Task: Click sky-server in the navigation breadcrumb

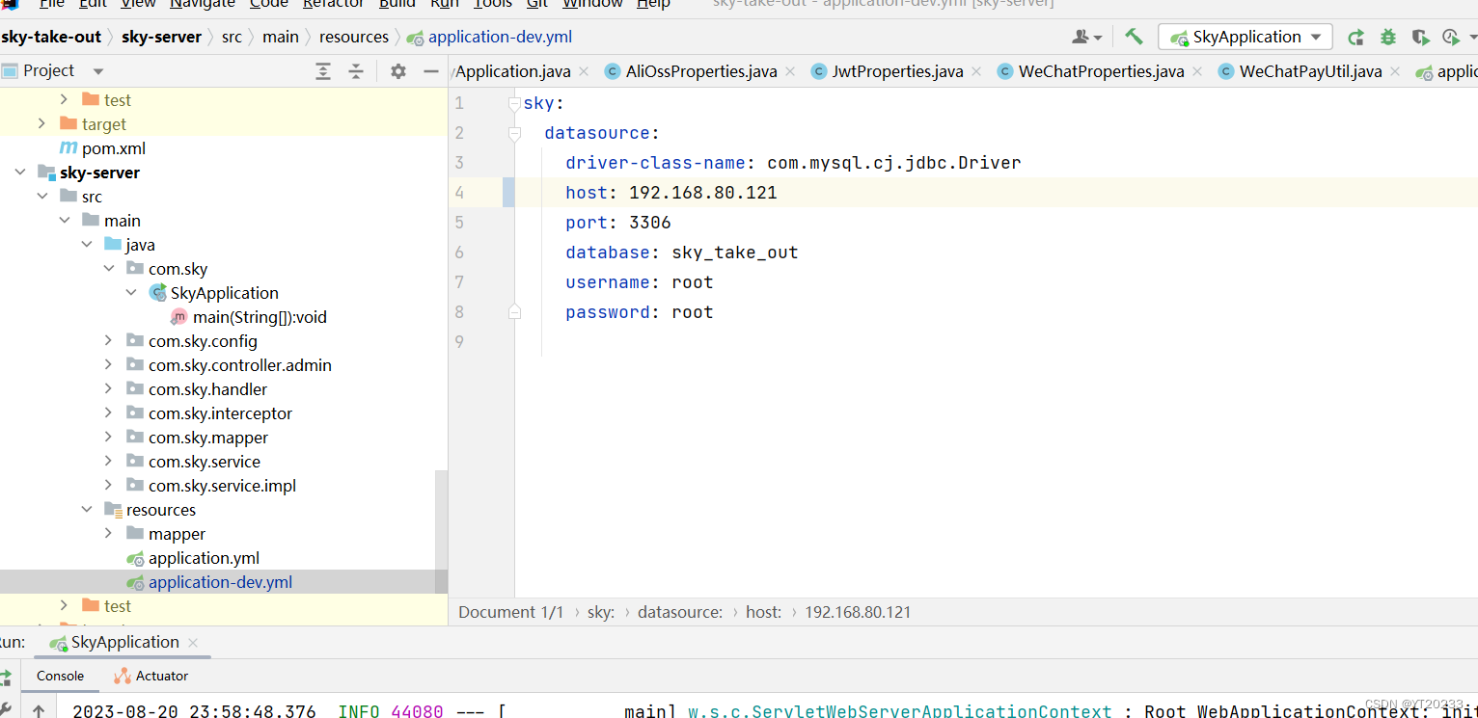Action: tap(161, 38)
